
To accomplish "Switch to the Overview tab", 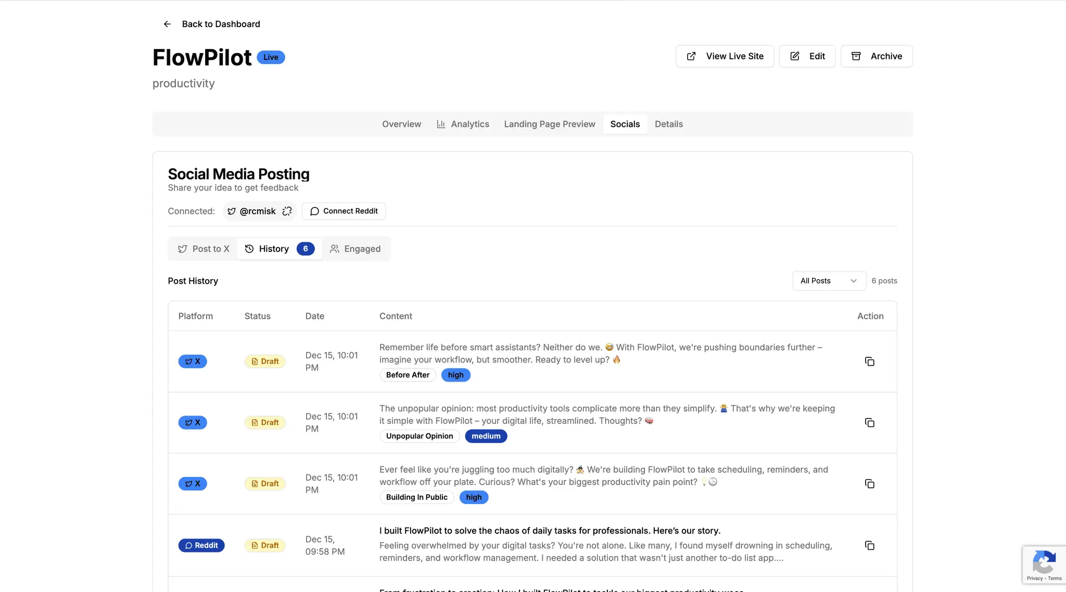I will coord(401,124).
